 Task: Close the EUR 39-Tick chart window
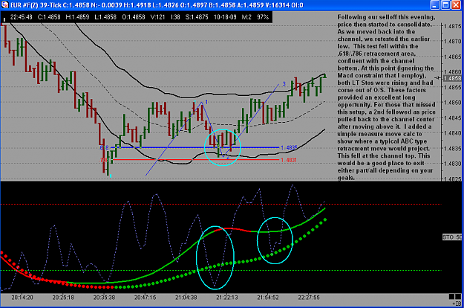[457, 4]
